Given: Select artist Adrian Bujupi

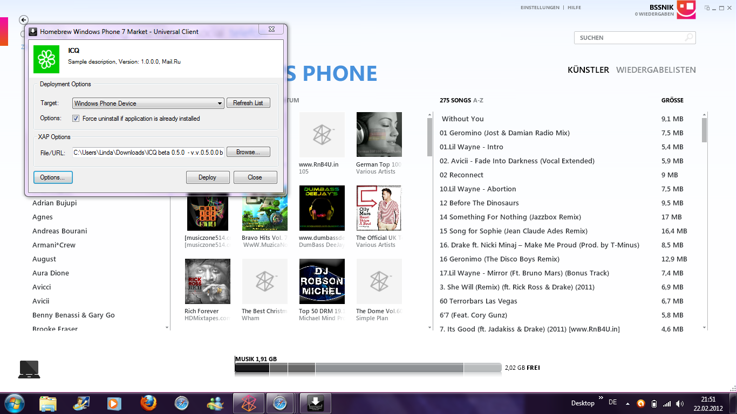Looking at the screenshot, I should (x=54, y=203).
